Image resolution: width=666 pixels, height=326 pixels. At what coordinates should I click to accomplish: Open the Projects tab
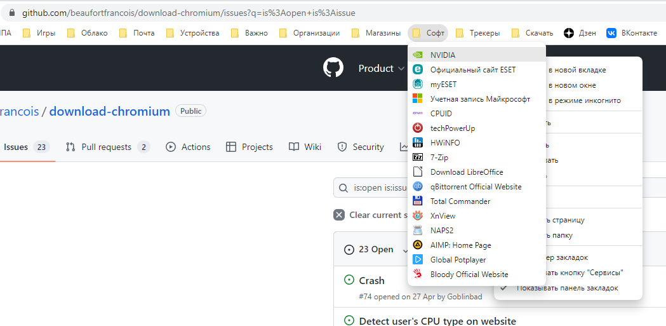point(249,147)
